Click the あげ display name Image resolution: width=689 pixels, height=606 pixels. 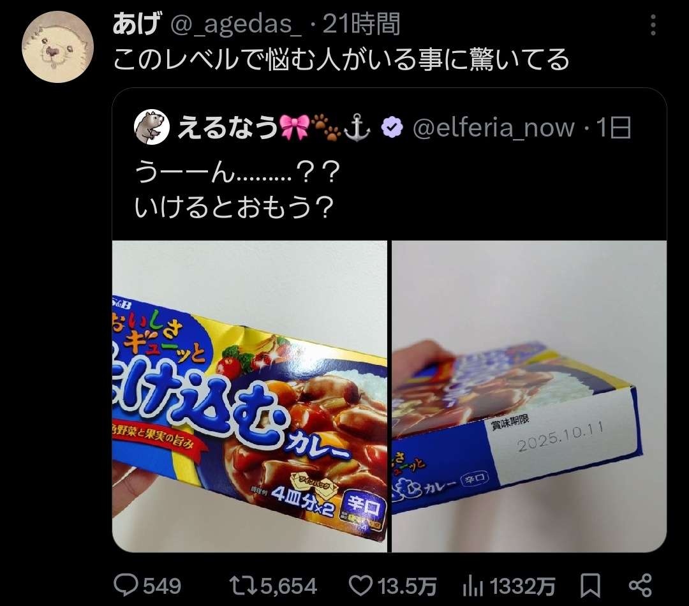[x=136, y=24]
